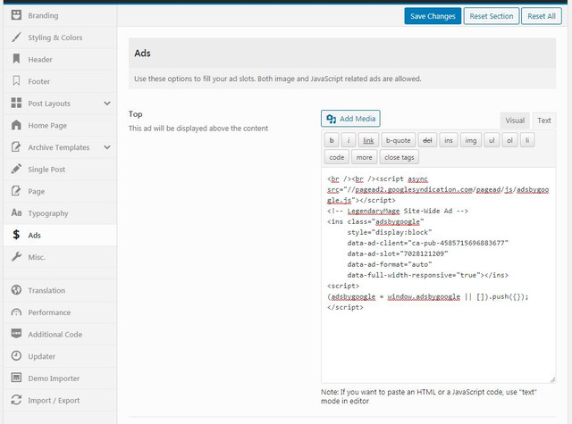Screen dimensions: 572x424
Task: Click the Typography Aa icon
Action: [16, 212]
